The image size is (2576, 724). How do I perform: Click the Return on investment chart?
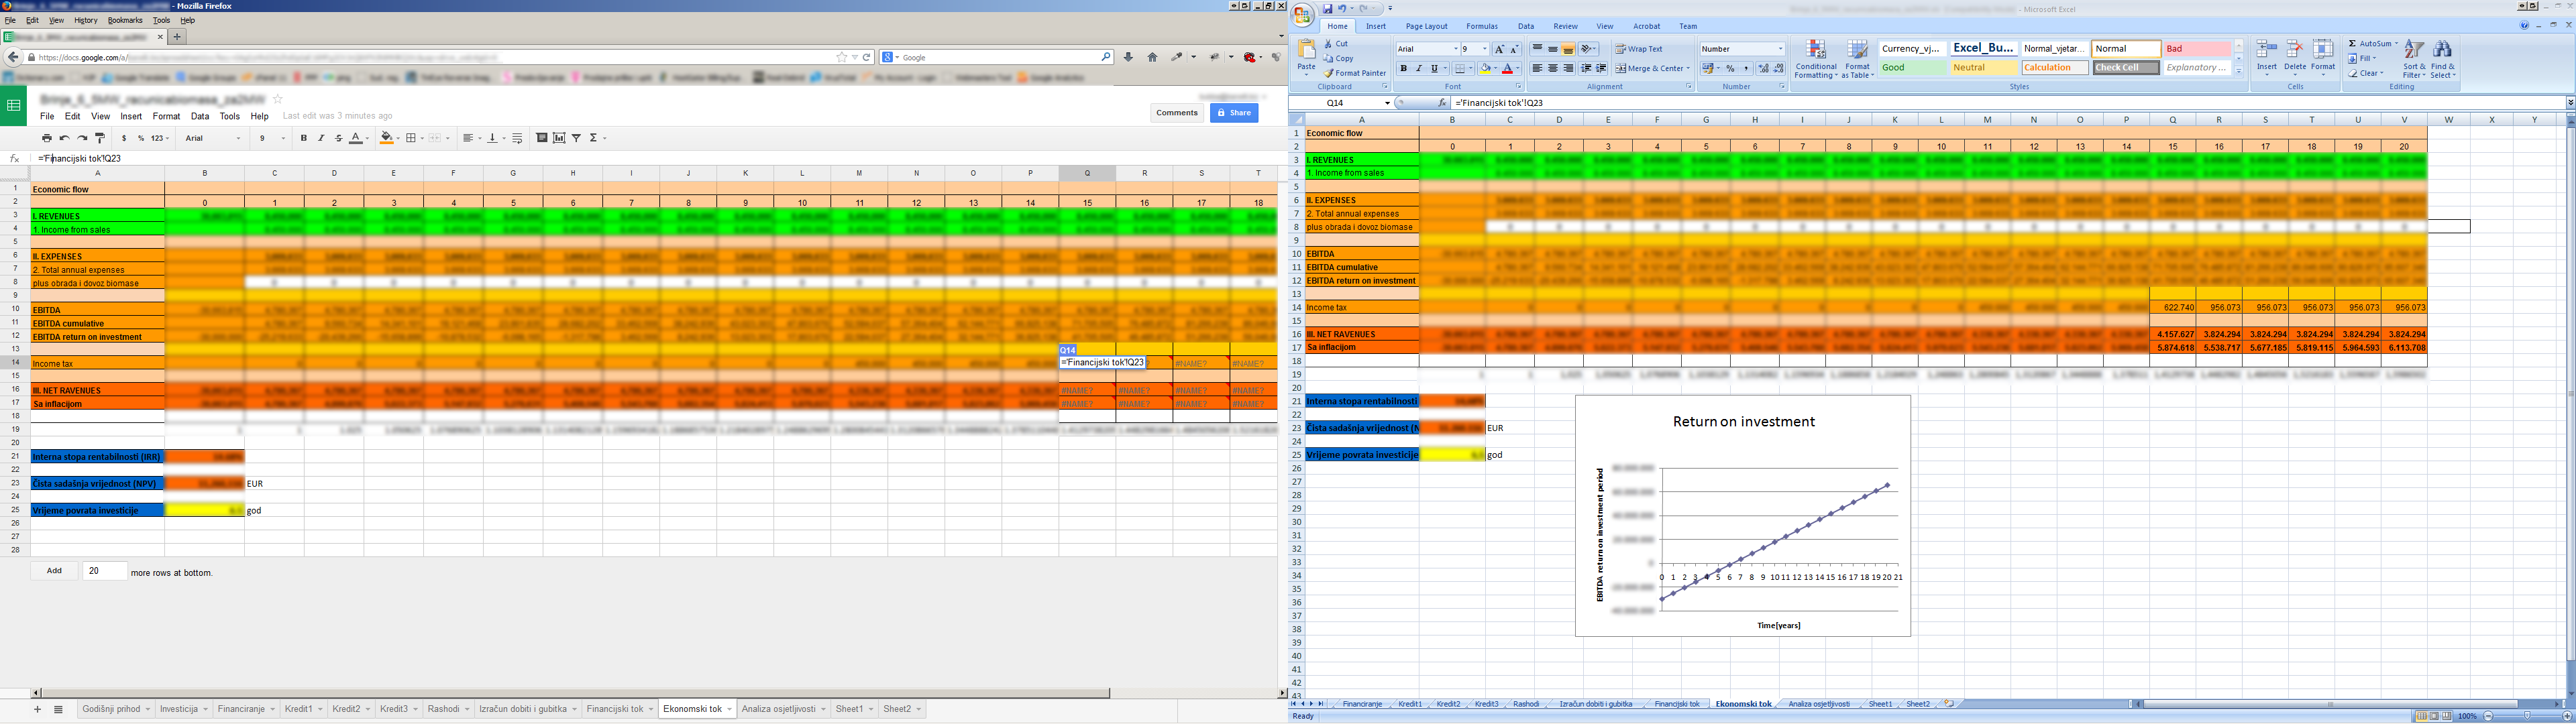[x=1742, y=515]
